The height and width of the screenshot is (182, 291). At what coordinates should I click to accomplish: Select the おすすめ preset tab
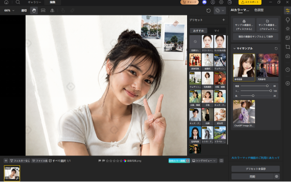[198, 31]
